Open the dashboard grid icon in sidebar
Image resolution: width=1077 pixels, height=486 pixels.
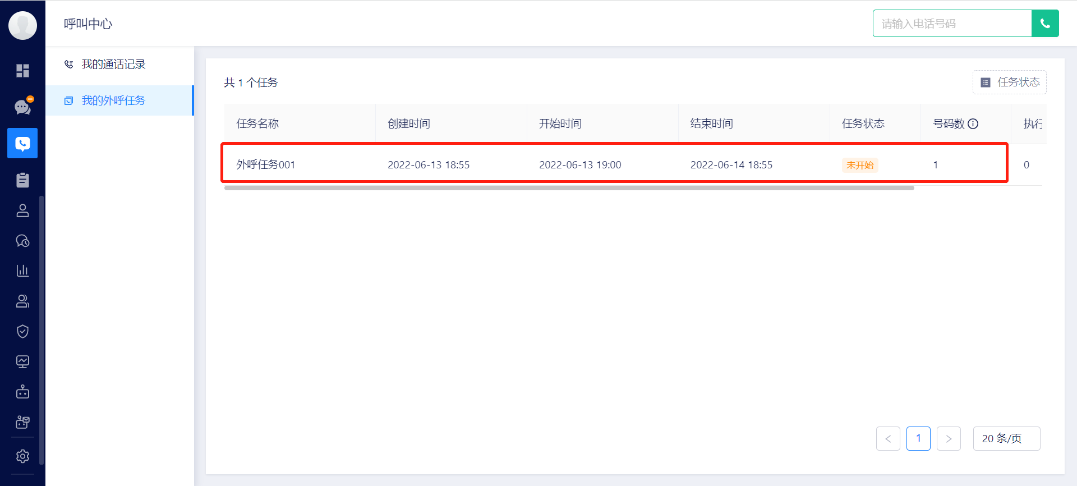point(22,71)
